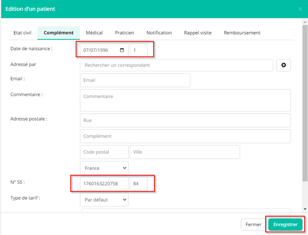Click the Enregistrer button to save
This screenshot has width=308, height=235.
[x=285, y=224]
